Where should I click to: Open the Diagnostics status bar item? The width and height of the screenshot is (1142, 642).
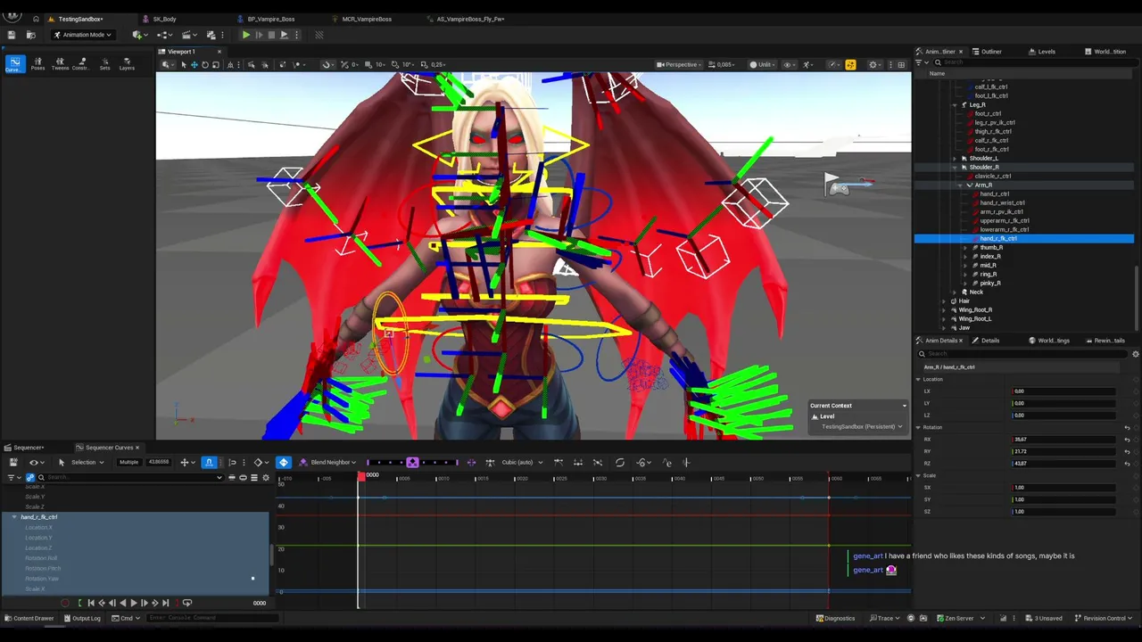click(x=835, y=618)
